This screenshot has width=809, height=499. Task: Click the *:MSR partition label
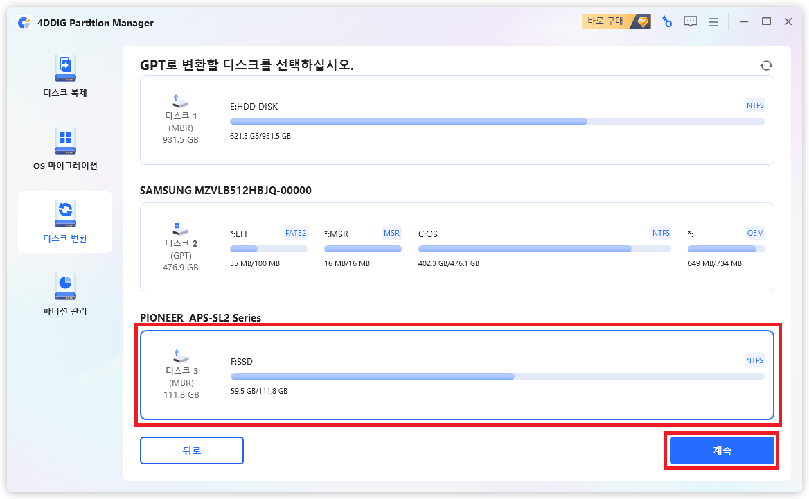click(x=336, y=234)
